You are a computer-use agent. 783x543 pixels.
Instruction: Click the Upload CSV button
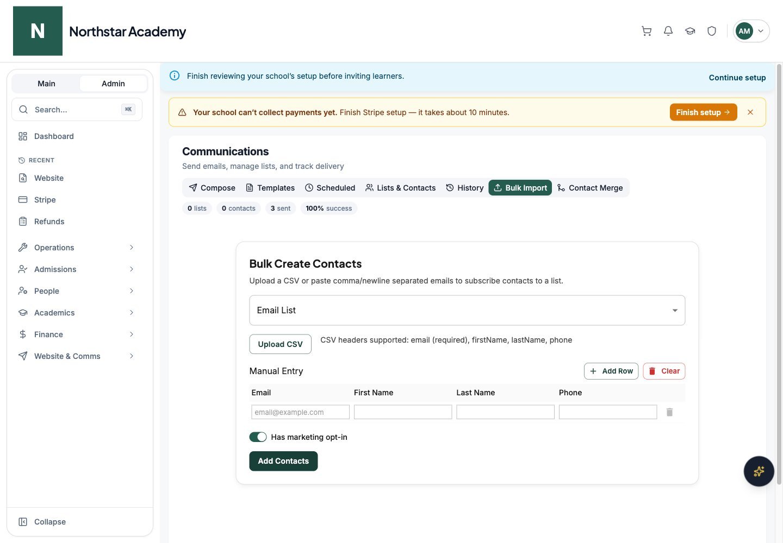[x=280, y=344]
